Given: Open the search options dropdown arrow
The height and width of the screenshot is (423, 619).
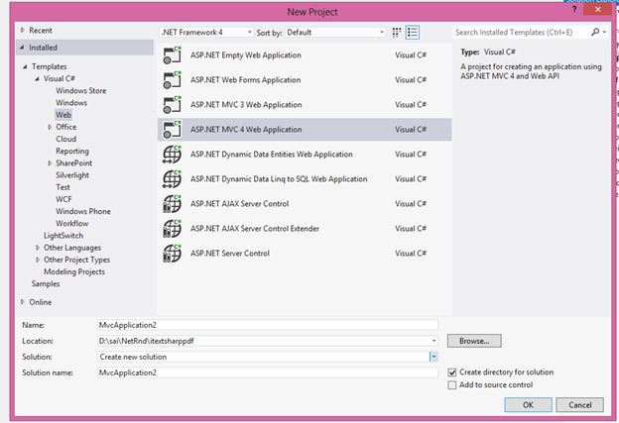Looking at the screenshot, I should click(x=604, y=32).
